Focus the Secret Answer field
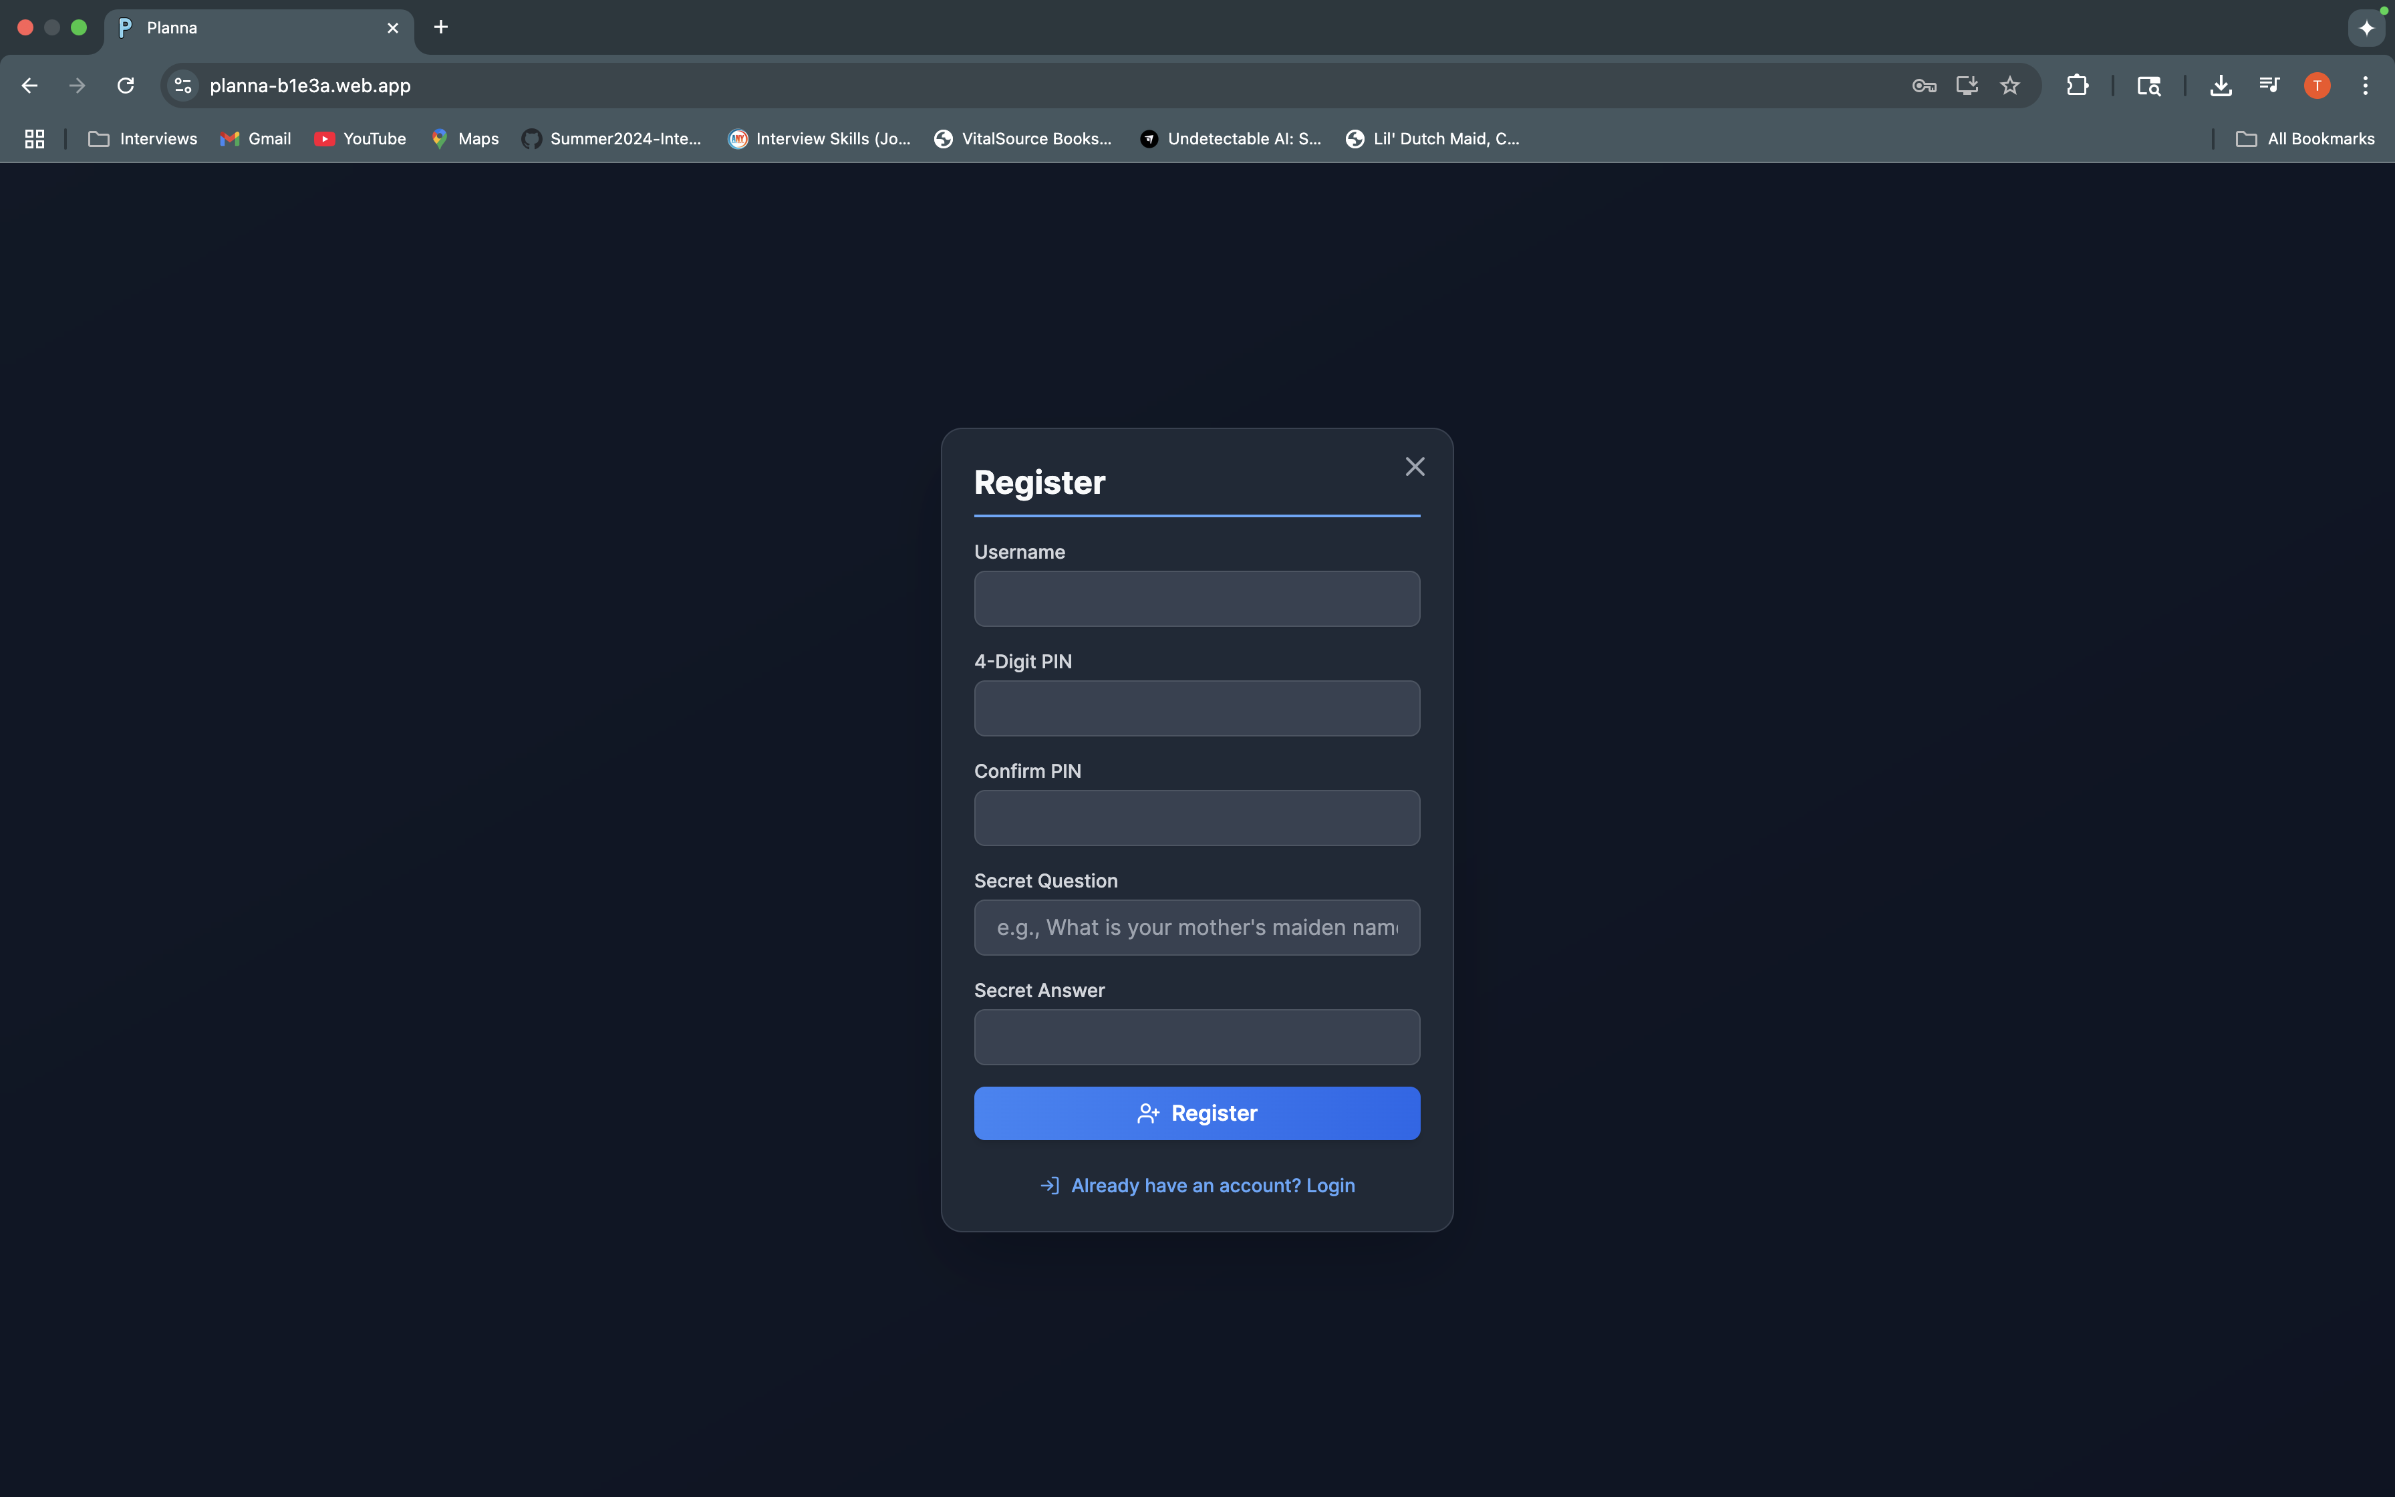The height and width of the screenshot is (1497, 2395). tap(1197, 1037)
